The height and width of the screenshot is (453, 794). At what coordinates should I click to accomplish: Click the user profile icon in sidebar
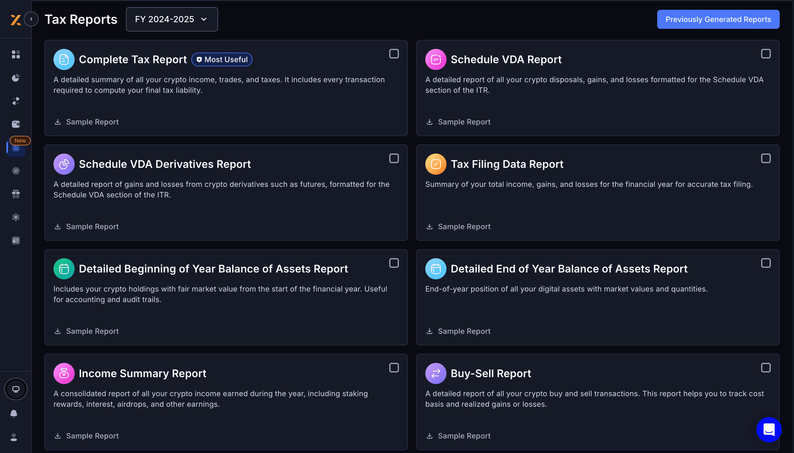pyautogui.click(x=14, y=437)
